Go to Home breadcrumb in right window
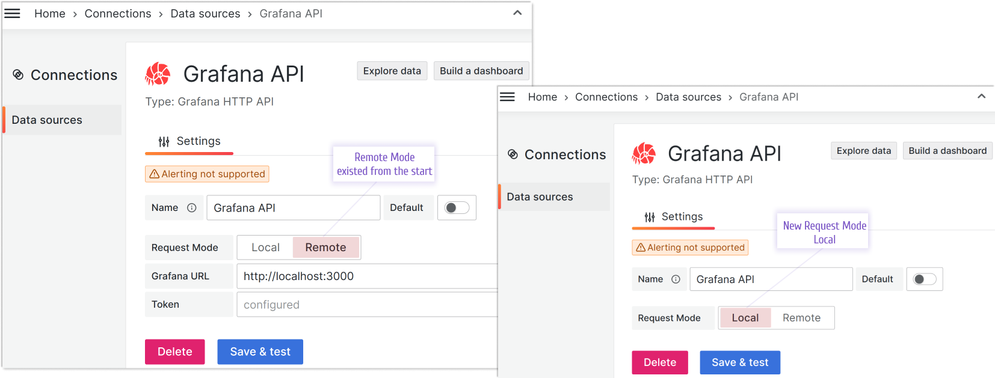Image resolution: width=995 pixels, height=378 pixels. [543, 97]
